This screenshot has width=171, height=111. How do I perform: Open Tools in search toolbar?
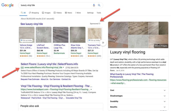click(x=99, y=13)
